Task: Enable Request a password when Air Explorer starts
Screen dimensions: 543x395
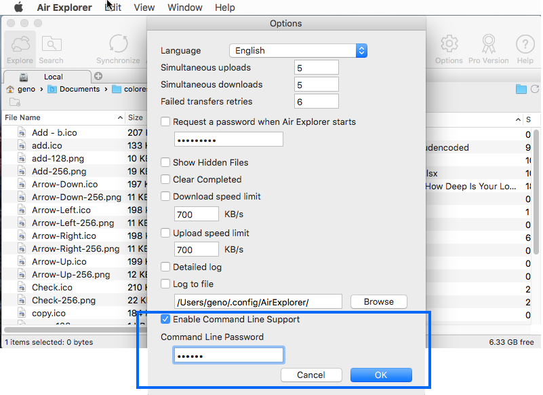Action: tap(165, 121)
